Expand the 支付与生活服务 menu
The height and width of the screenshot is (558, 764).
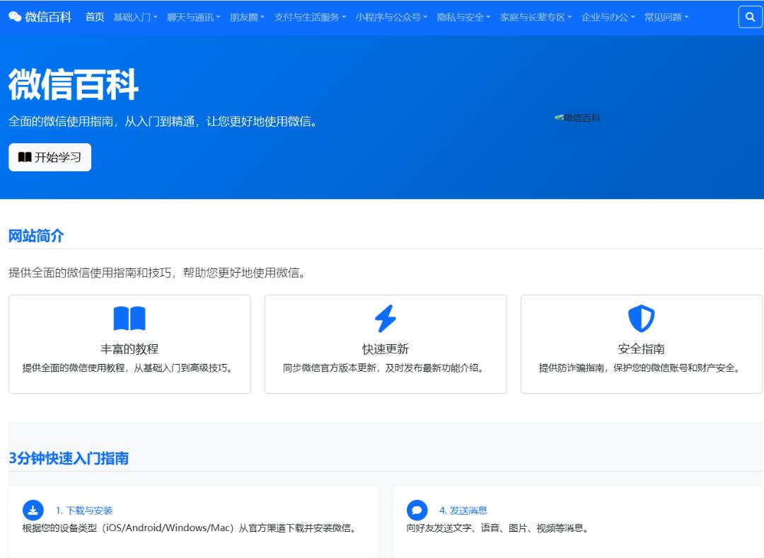[x=310, y=17]
